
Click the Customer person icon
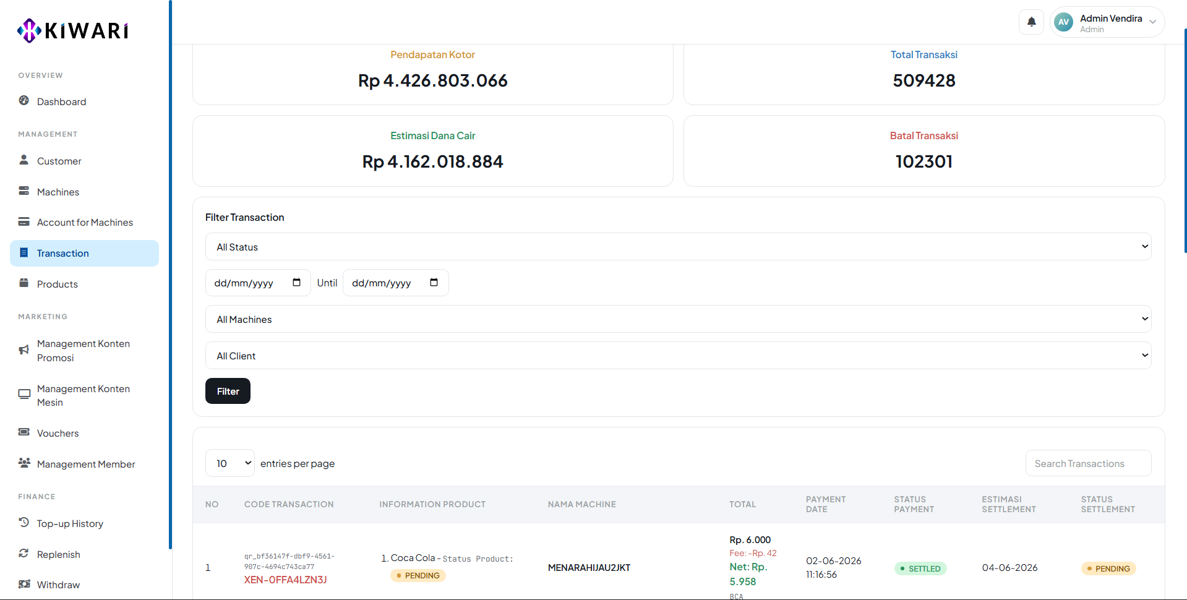(x=24, y=160)
